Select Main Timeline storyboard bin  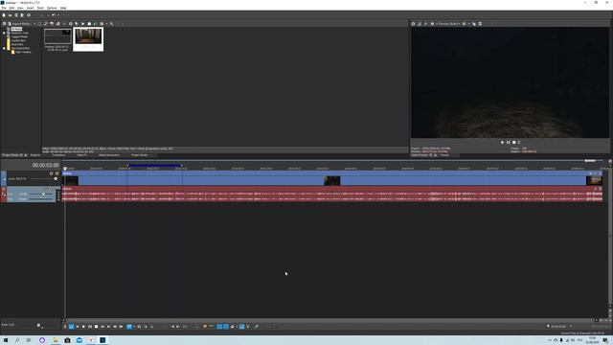23,52
